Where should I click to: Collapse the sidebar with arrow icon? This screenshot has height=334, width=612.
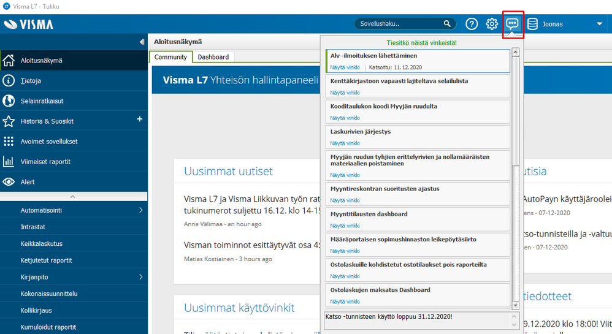(142, 42)
